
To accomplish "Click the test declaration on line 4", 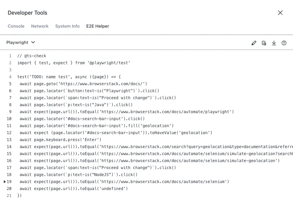I will (69, 77).
